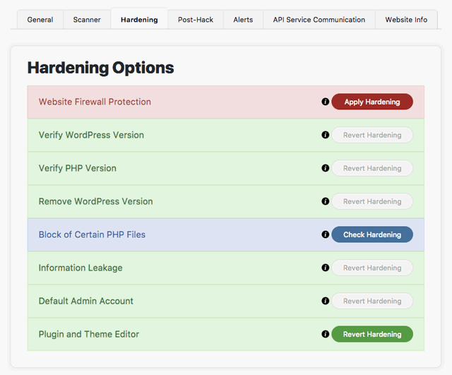The height and width of the screenshot is (375, 452).
Task: Click info icon for Remove WordPress Version
Action: (325, 201)
